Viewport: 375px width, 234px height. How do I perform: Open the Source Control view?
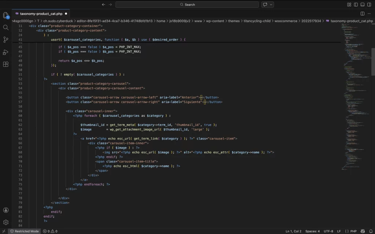coord(5,40)
